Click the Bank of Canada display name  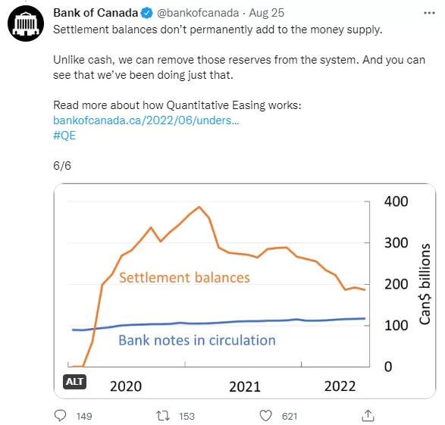(x=96, y=13)
